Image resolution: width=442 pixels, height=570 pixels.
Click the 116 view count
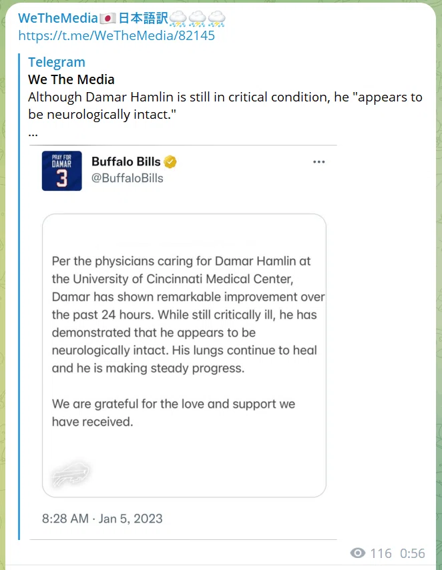381,553
